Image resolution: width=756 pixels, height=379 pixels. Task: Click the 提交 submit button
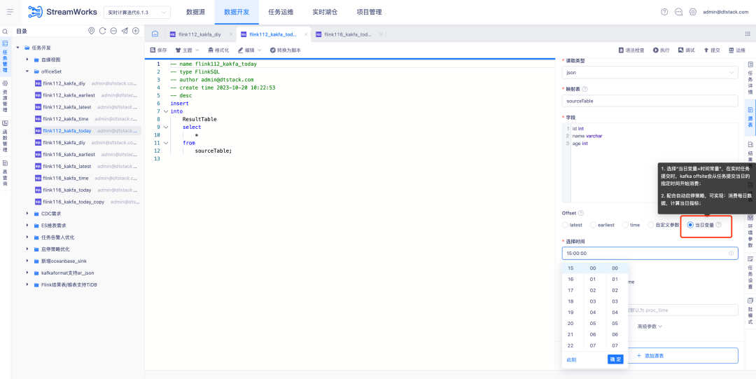[x=712, y=50]
